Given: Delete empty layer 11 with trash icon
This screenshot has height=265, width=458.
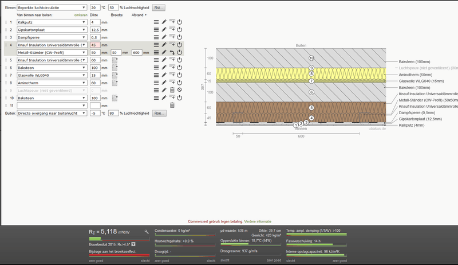Looking at the screenshot, I should [172, 106].
